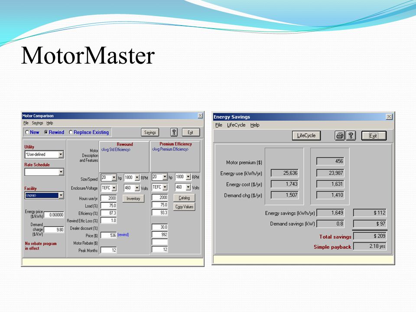Click the Avg Premium Efficiency description text
This screenshot has height=312, width=416.
(x=170, y=149)
